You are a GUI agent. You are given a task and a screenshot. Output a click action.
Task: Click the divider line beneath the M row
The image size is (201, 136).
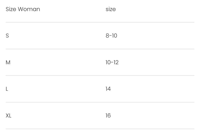click(100, 75)
